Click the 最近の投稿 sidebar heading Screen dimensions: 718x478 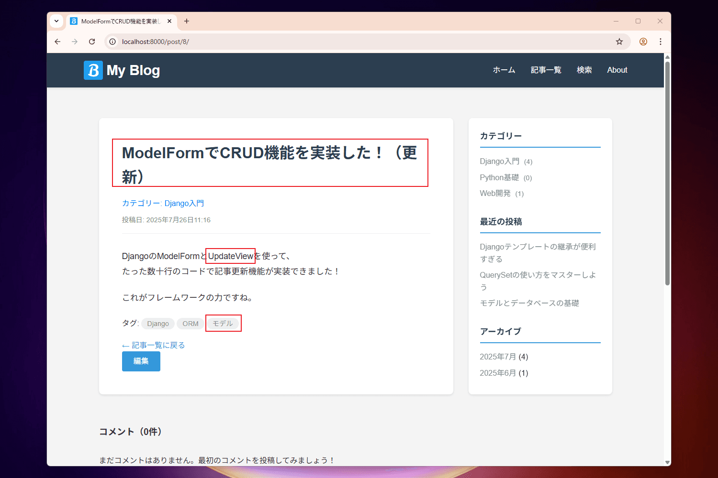point(501,222)
